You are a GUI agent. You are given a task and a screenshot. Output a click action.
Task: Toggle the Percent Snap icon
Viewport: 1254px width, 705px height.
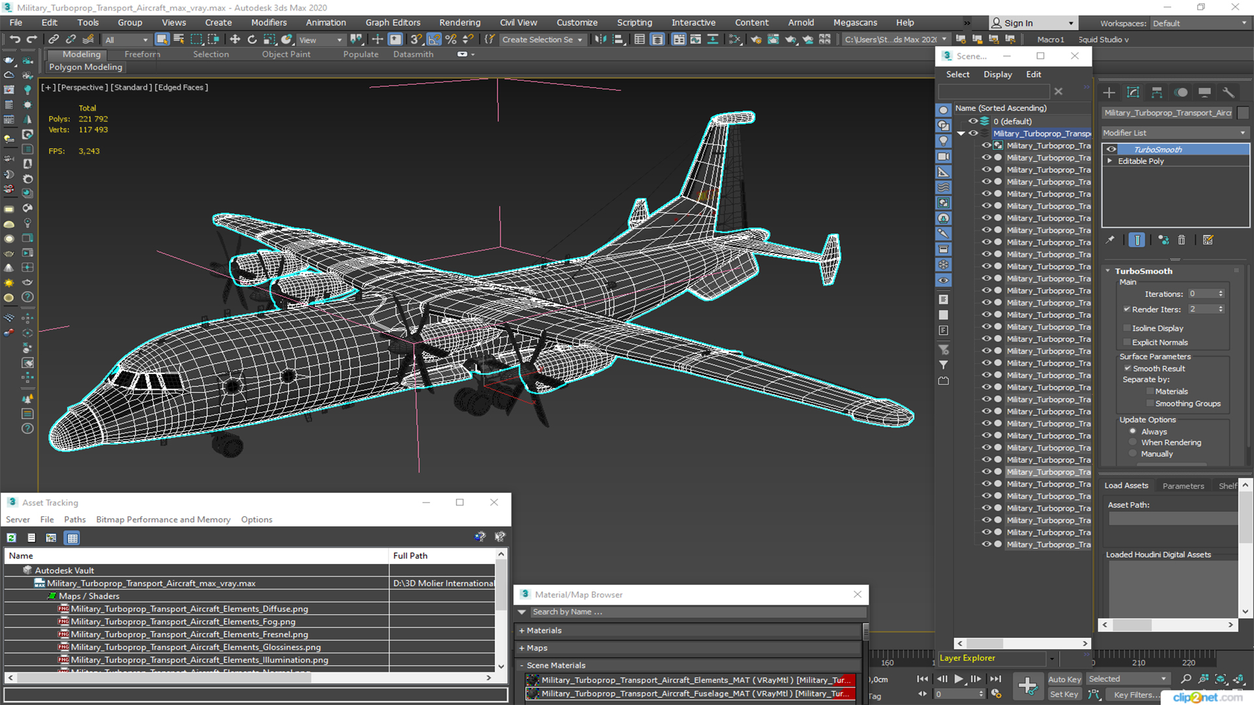[451, 39]
